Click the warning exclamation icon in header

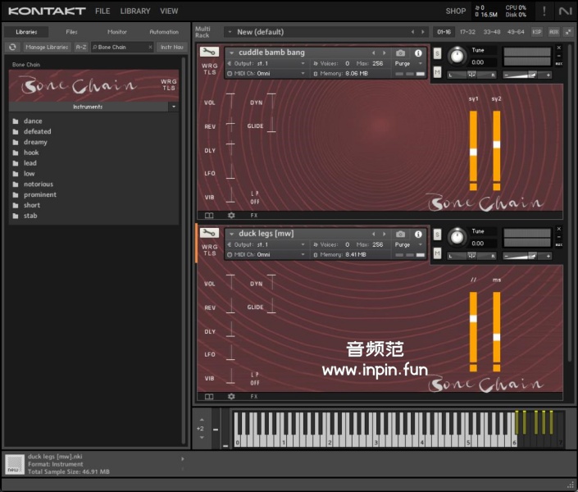(544, 11)
